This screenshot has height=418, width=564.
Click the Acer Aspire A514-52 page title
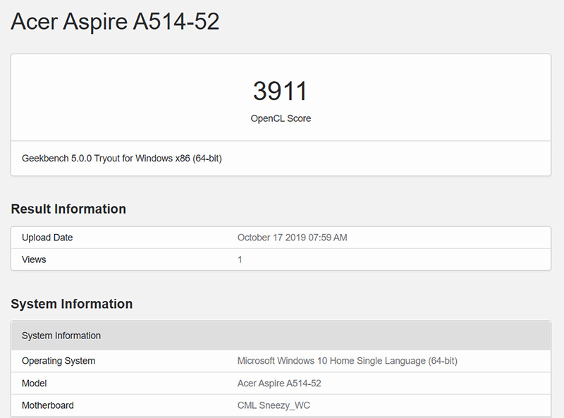(115, 22)
